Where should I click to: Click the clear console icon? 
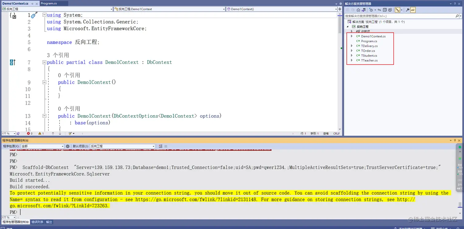click(161, 146)
